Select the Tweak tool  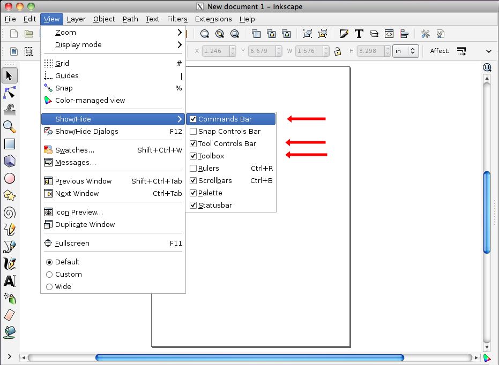pyautogui.click(x=9, y=110)
